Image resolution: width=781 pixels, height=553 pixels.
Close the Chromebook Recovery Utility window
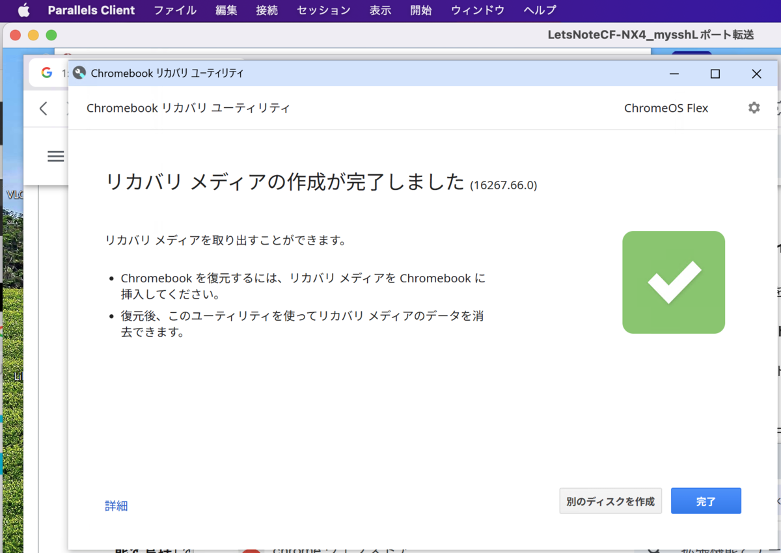756,74
